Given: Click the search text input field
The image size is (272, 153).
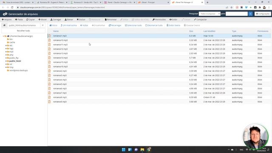Looking at the screenshot, I should (237, 14).
